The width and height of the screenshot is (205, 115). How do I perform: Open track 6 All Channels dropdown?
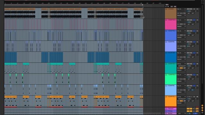click(182, 66)
